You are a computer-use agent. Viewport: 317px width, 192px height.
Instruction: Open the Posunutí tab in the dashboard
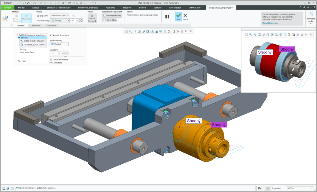coord(36,26)
